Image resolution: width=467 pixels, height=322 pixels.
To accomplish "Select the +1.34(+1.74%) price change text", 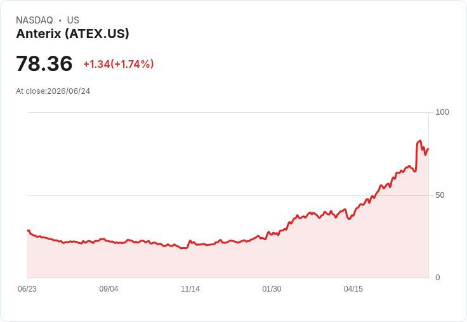I will (x=119, y=64).
